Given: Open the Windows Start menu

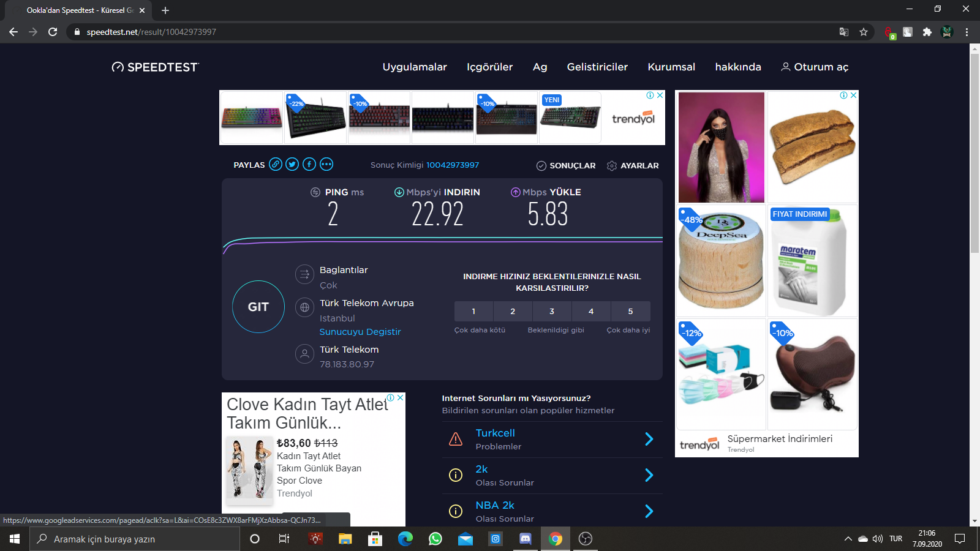Looking at the screenshot, I should (15, 539).
